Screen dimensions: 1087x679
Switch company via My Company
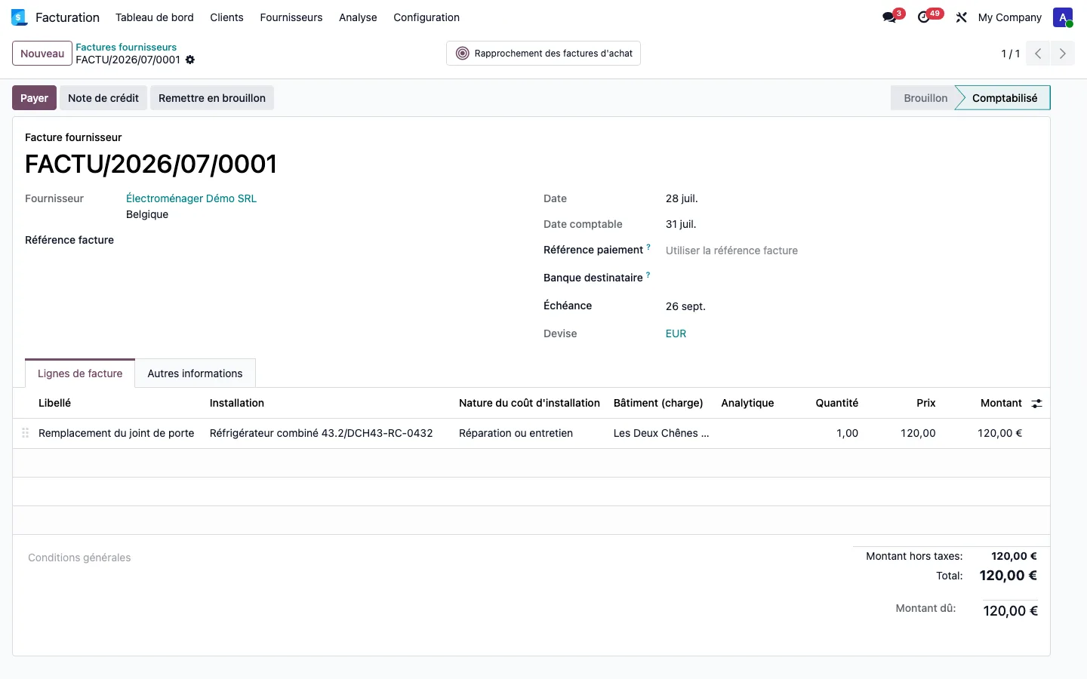point(1009,17)
